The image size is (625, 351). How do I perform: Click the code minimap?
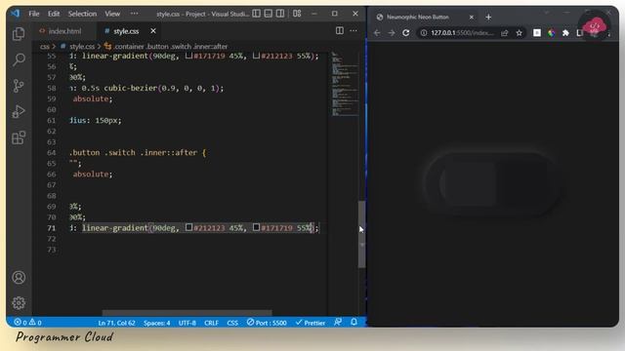click(x=345, y=84)
